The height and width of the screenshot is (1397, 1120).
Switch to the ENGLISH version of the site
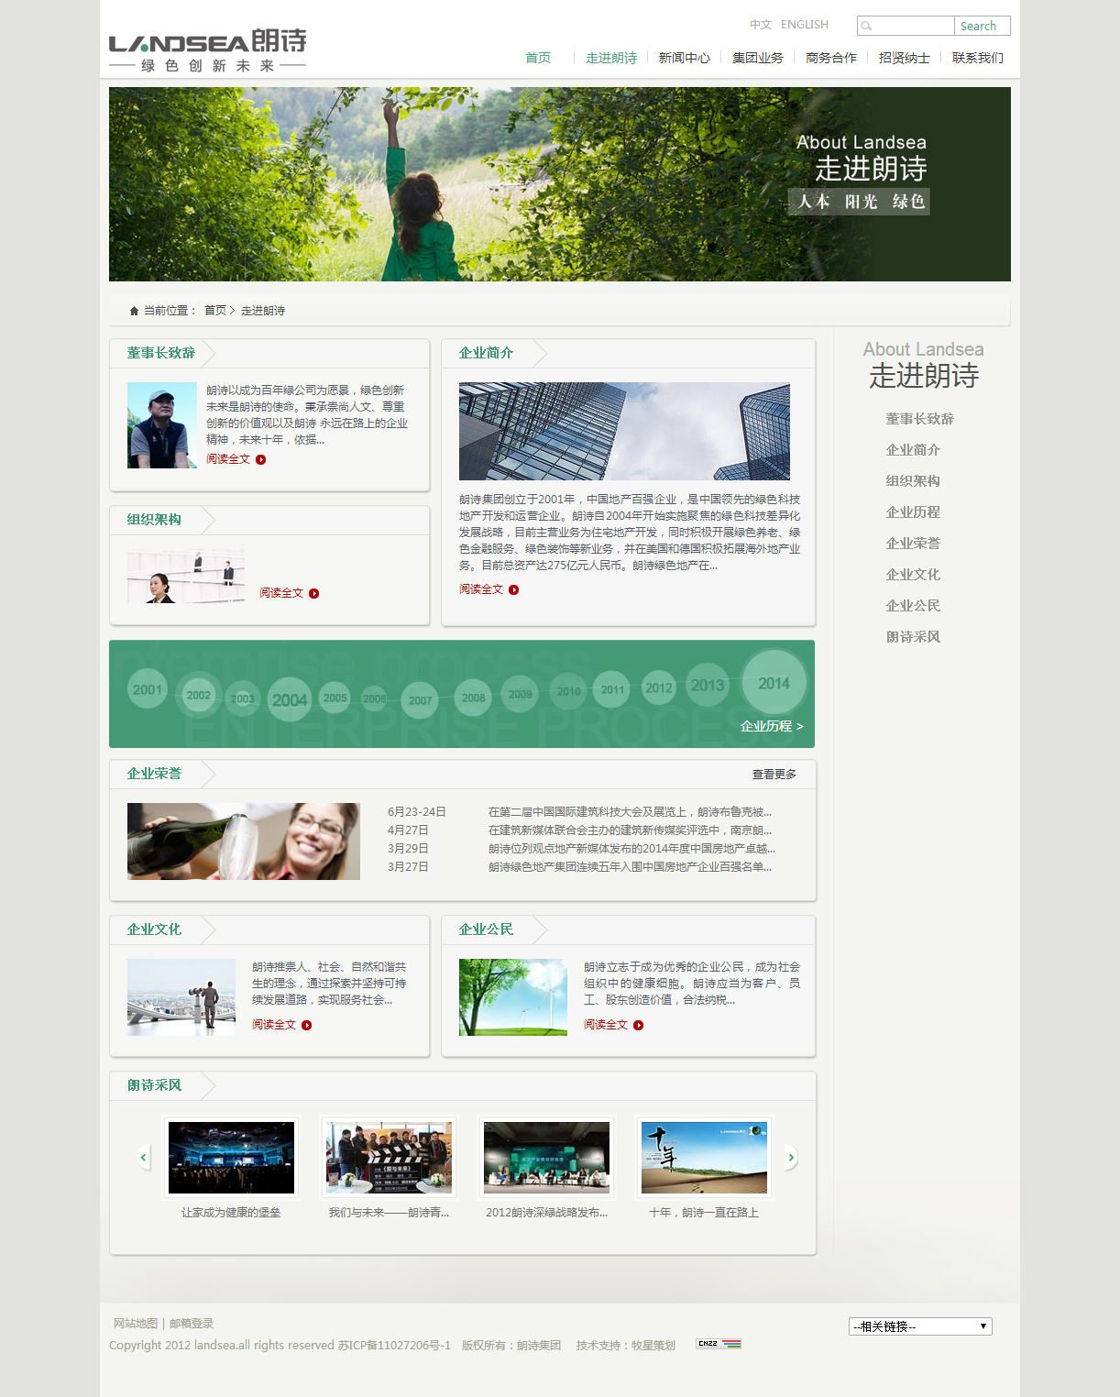point(805,25)
